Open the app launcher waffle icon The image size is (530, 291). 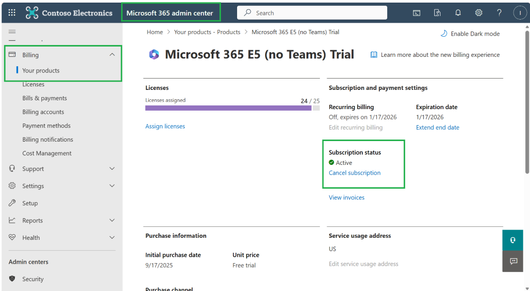[x=12, y=13]
